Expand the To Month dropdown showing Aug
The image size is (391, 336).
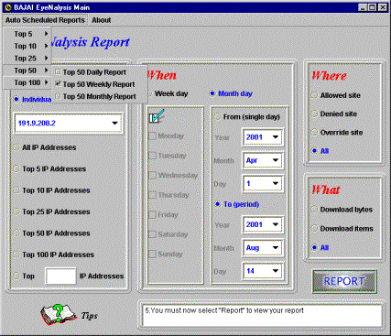276,247
